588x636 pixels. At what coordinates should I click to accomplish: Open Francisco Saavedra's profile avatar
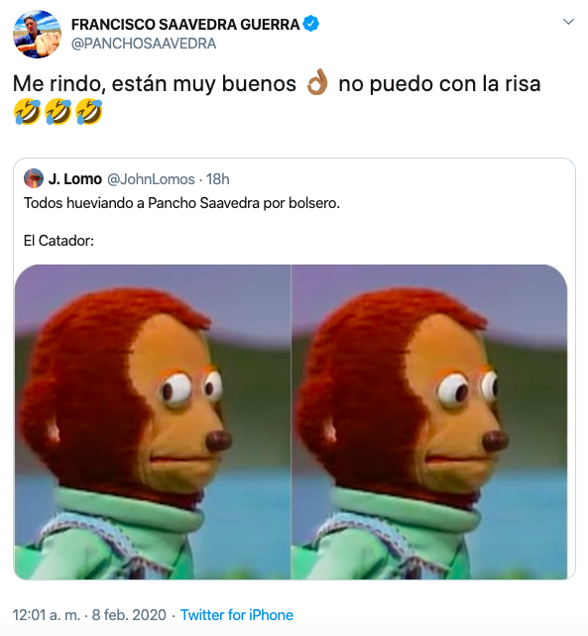tap(37, 34)
